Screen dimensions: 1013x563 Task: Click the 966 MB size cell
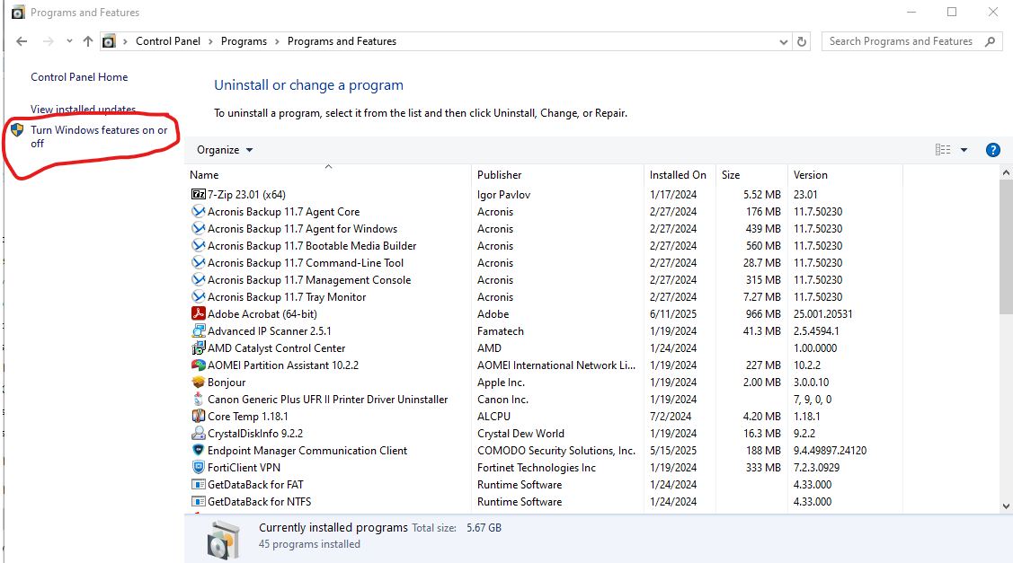(763, 313)
